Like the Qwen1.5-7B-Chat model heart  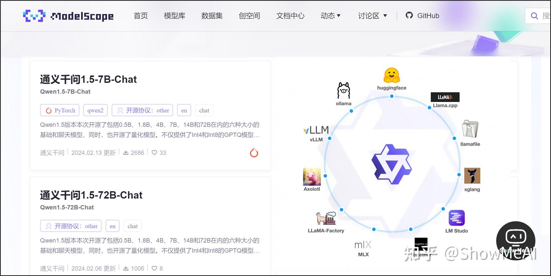[x=154, y=153]
